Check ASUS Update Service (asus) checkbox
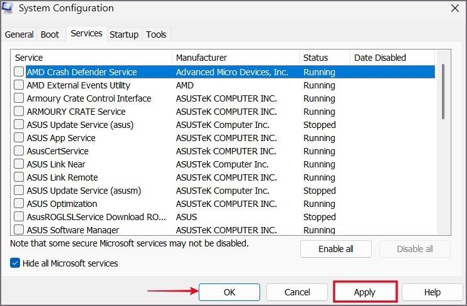 pos(19,124)
